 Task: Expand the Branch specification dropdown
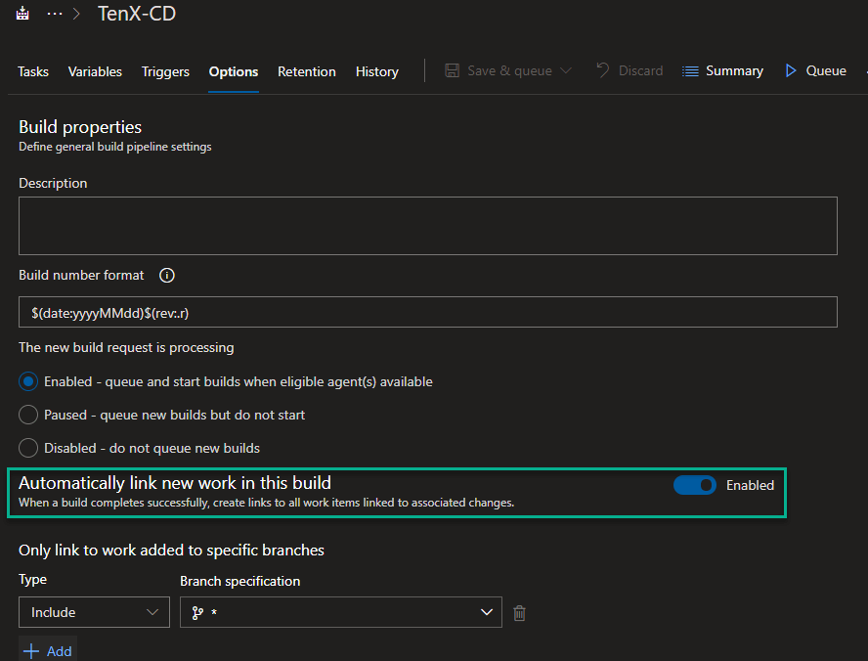point(340,612)
